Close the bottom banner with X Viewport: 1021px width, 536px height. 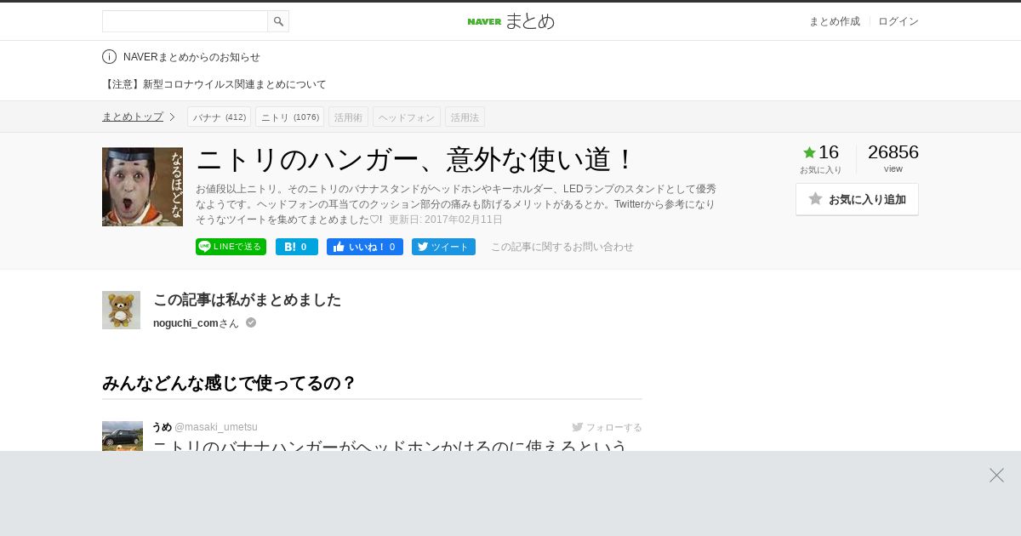pos(996,476)
